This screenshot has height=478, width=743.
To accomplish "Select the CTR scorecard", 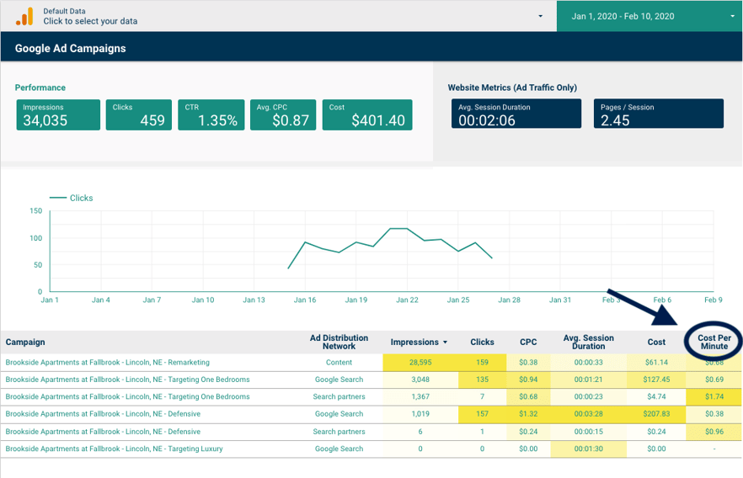I will [211, 115].
